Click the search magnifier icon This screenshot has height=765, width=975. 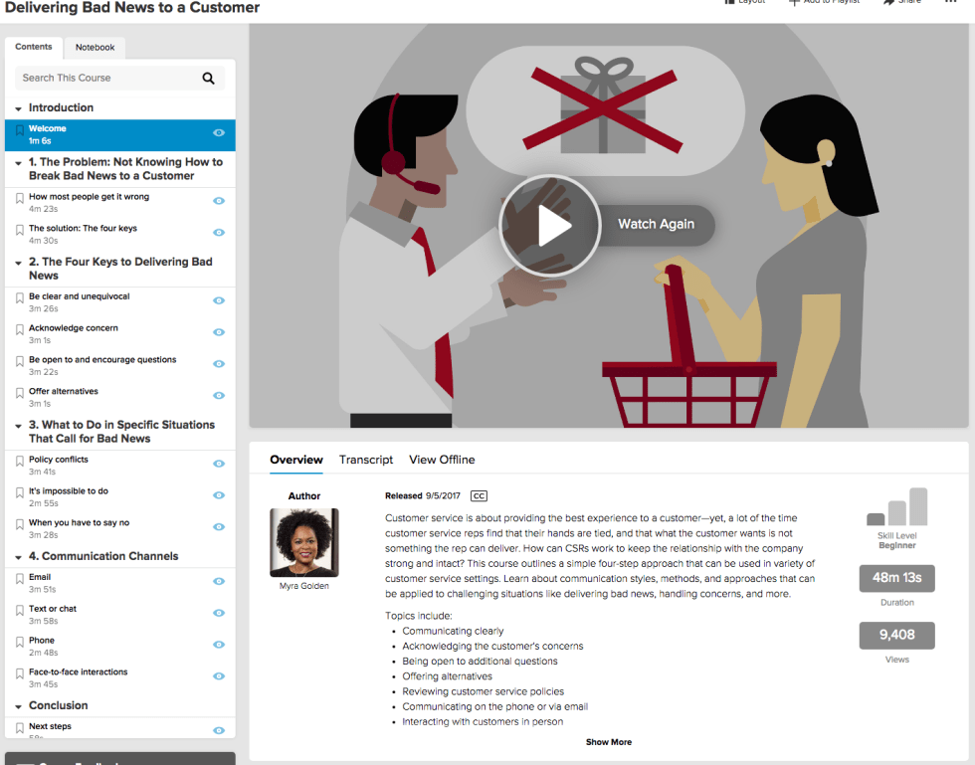(x=208, y=78)
